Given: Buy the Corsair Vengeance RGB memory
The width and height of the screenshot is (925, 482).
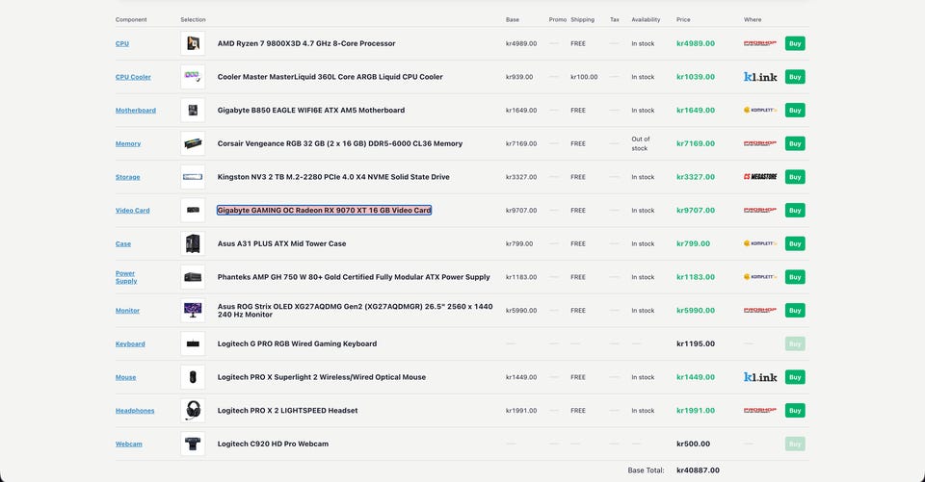Looking at the screenshot, I should click(x=795, y=143).
